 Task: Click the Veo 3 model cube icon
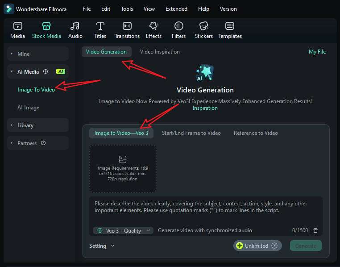(x=100, y=230)
